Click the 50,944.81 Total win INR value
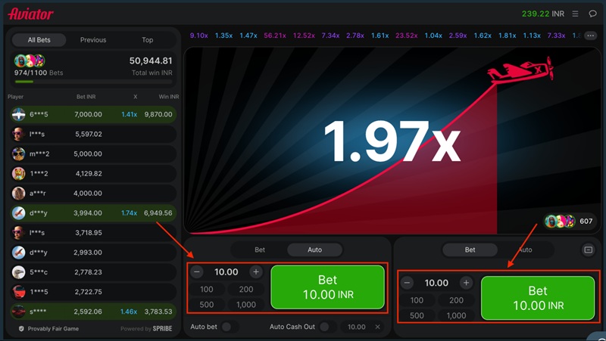 pos(151,60)
